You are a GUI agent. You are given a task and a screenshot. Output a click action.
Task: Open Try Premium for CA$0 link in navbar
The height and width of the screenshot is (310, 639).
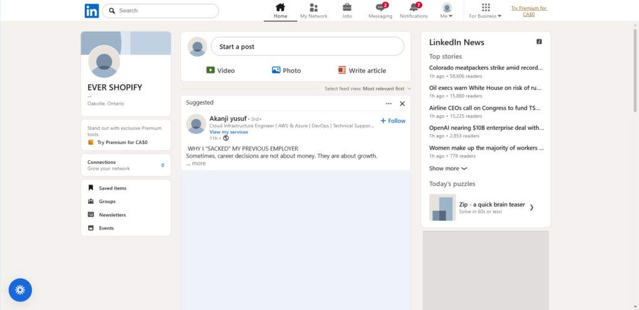coord(529,11)
